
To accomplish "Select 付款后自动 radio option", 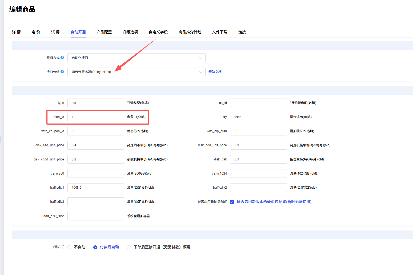I will (x=95, y=247).
